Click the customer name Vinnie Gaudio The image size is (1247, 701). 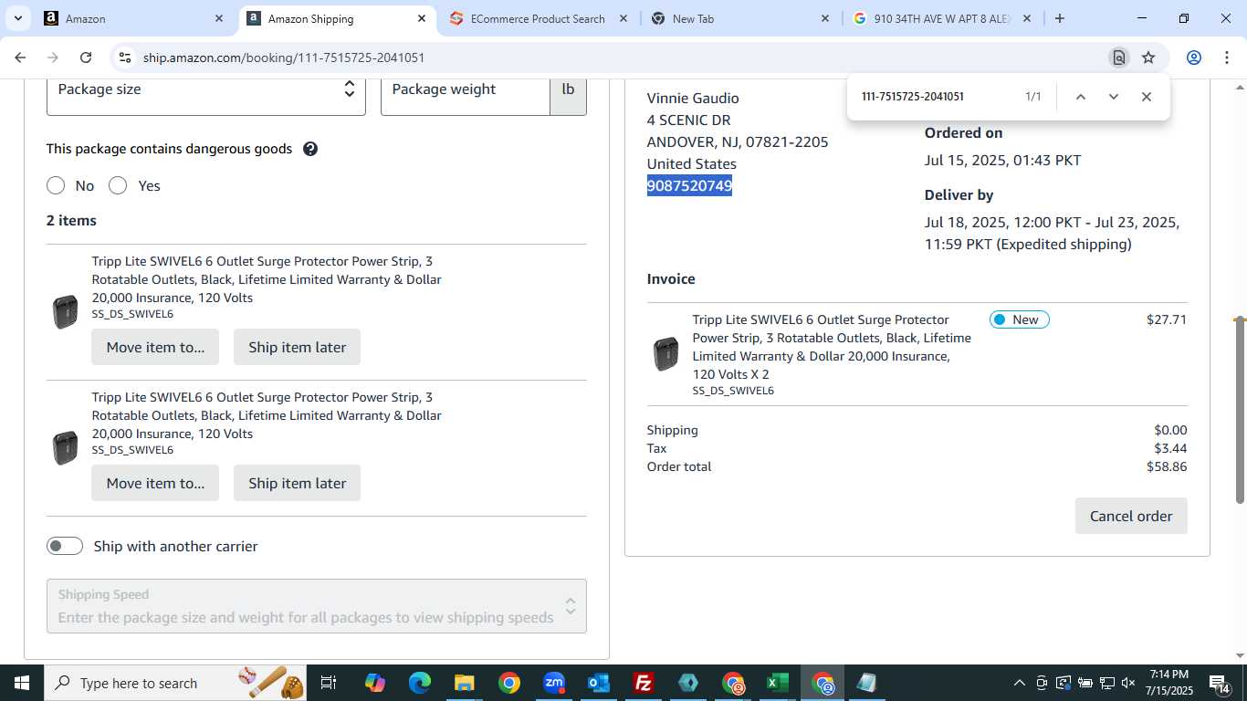point(693,98)
